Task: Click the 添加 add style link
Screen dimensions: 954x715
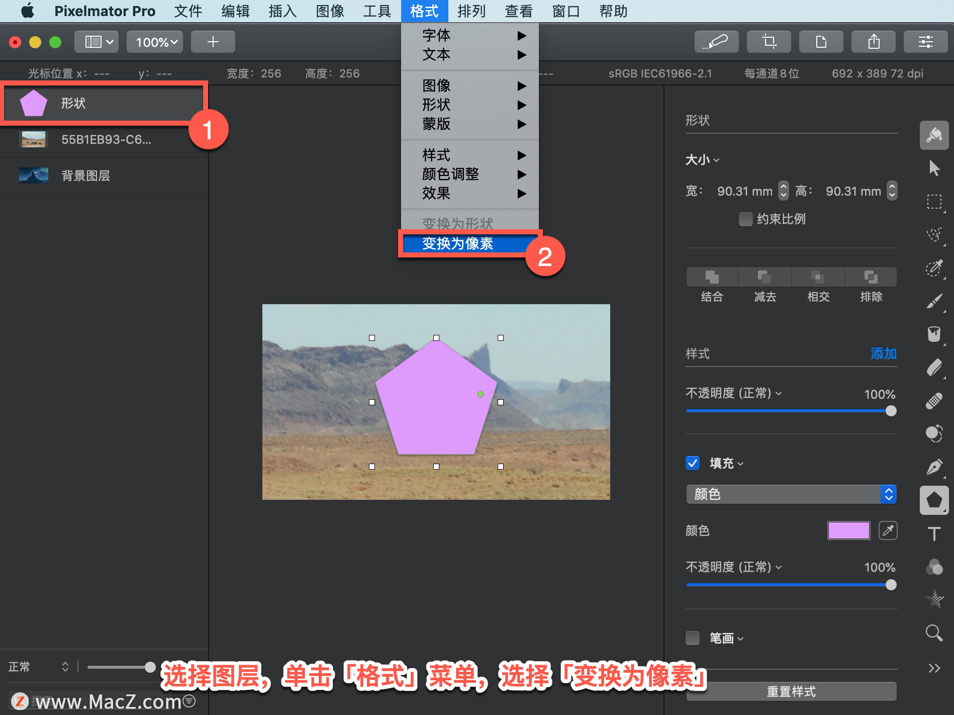Action: pos(884,353)
